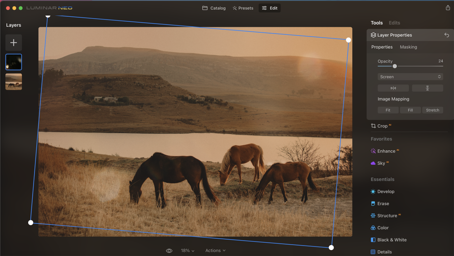454x256 pixels.
Task: Click the top-left transform corner handle
Action: coord(48,15)
